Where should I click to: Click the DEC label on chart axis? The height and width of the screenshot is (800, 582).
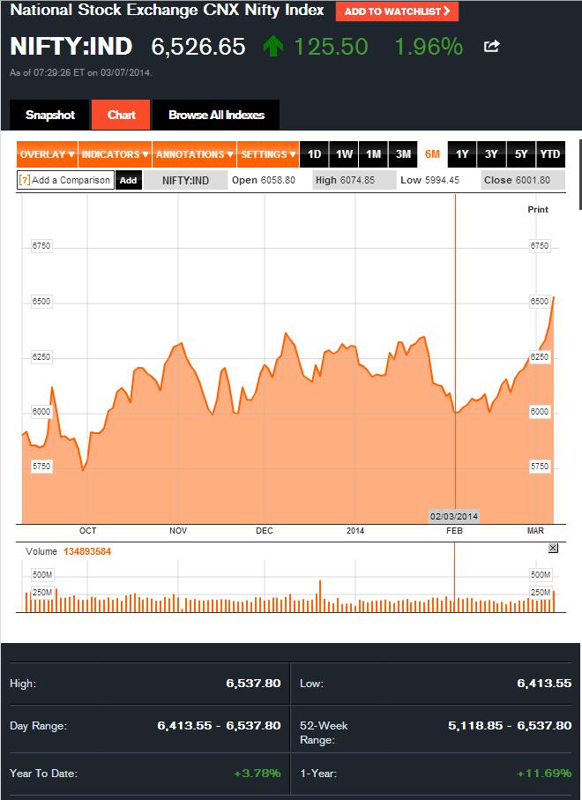click(x=265, y=531)
